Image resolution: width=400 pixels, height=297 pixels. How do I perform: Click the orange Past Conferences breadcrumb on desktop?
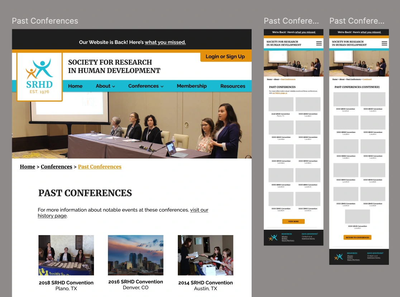point(100,167)
